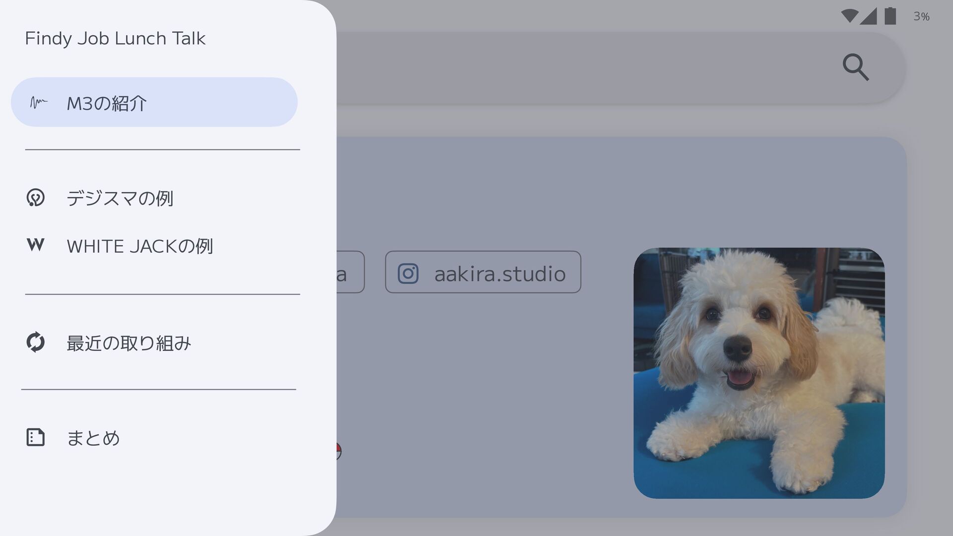953x536 pixels.
Task: Click the aakira.studio Instagram chip
Action: [x=483, y=272]
